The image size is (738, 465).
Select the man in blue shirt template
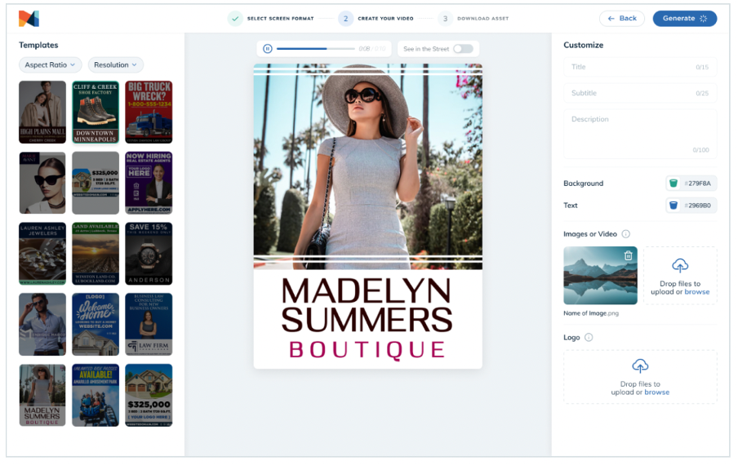pos(42,325)
